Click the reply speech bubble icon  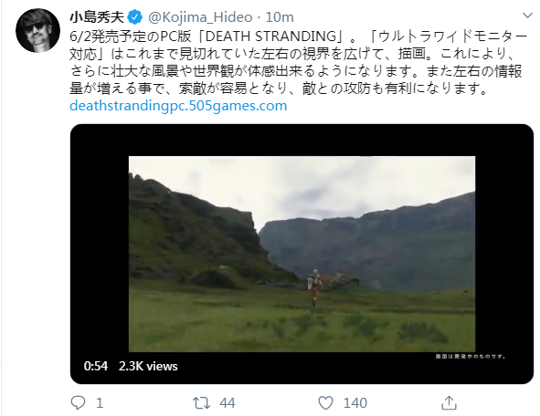tap(78, 402)
